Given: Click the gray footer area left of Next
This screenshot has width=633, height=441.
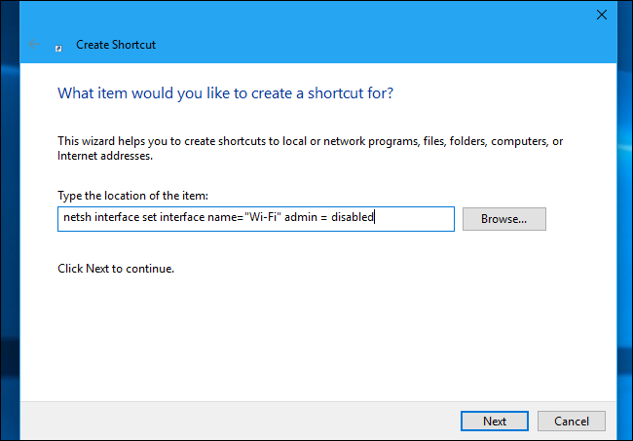Looking at the screenshot, I should pyautogui.click(x=243, y=421).
